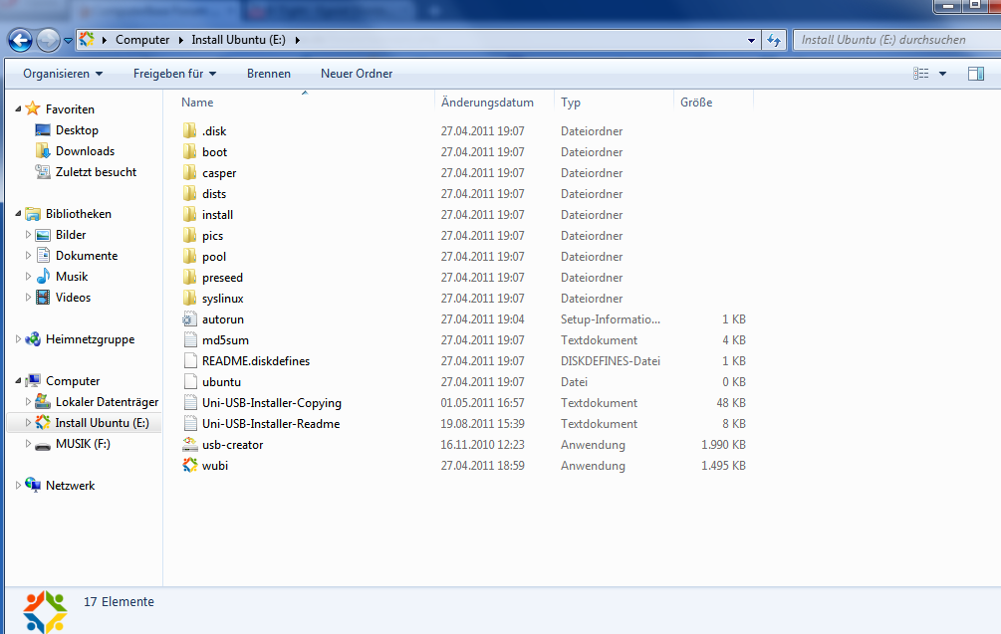
Task: Sort by Änderungsdatum column header
Action: (487, 103)
